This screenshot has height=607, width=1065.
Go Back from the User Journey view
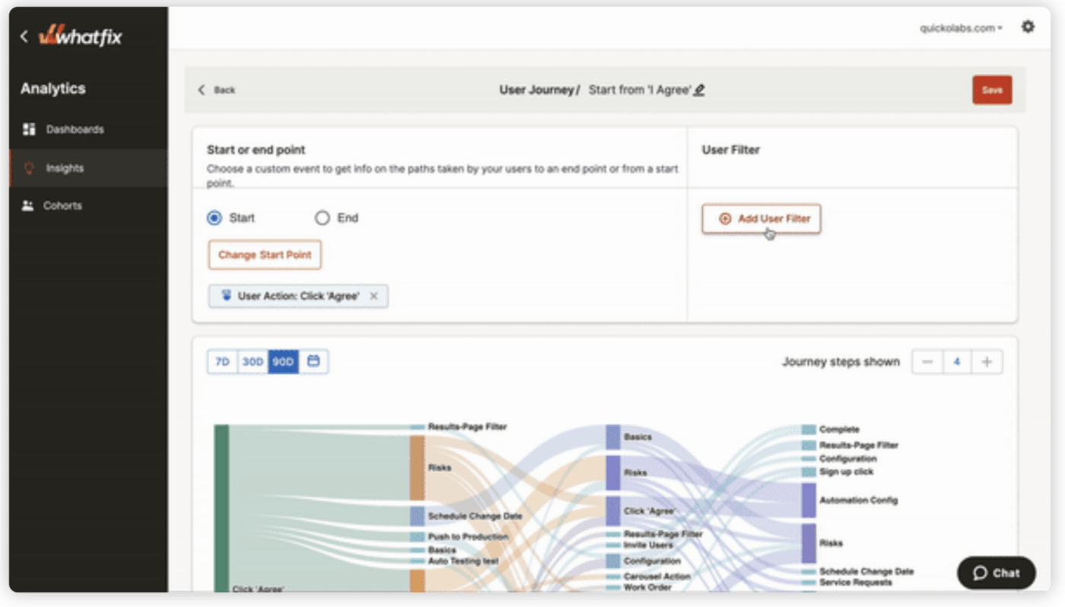click(218, 90)
